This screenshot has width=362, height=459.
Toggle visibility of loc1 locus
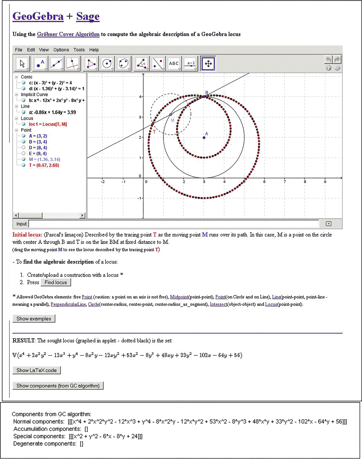(x=24, y=124)
